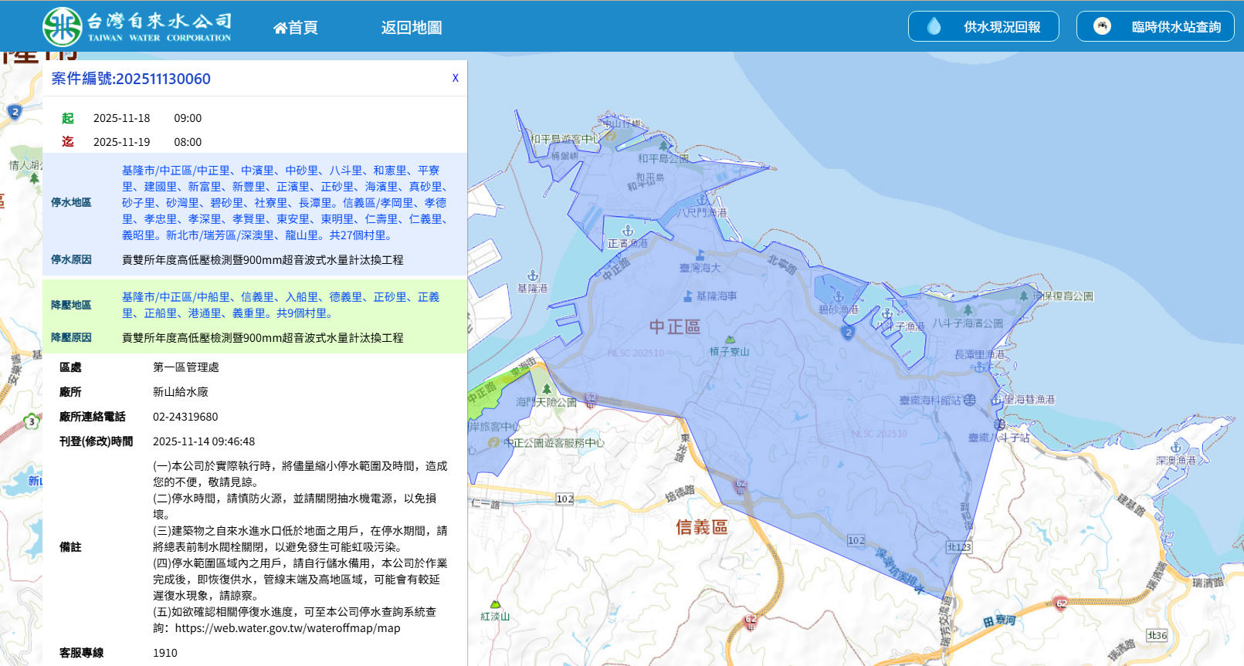
Task: Click the case number 202511130060 heading
Action: (131, 79)
